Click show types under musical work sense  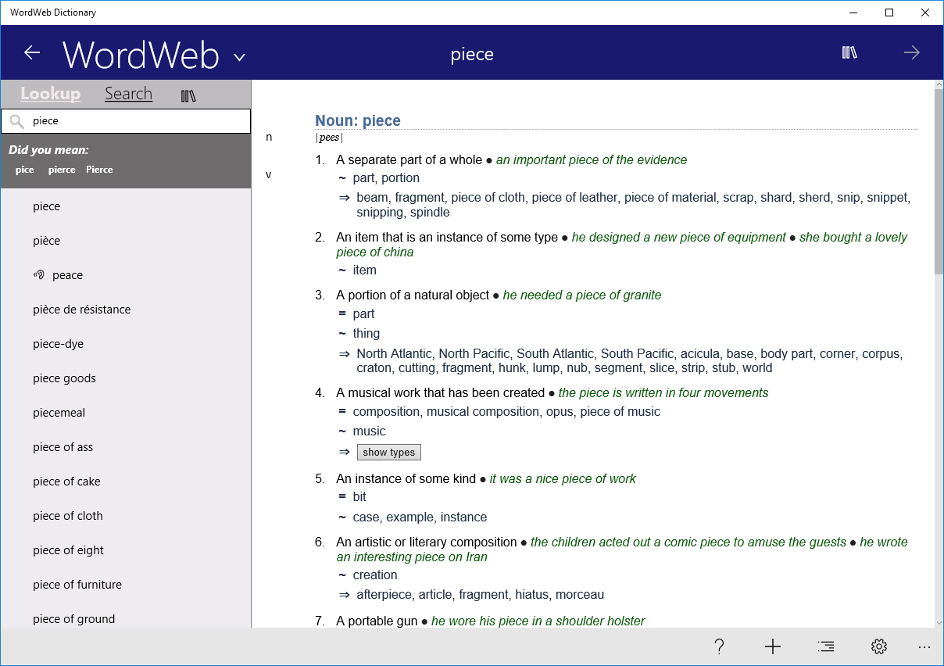388,452
